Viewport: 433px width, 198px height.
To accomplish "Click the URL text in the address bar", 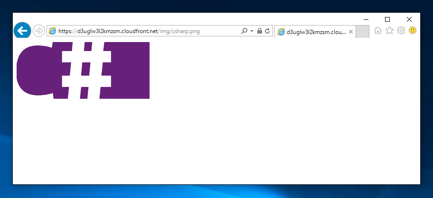I will click(x=129, y=31).
